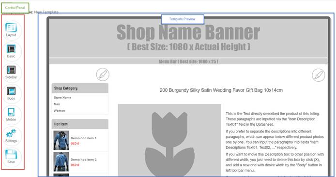Click the sidebar edit pencil icon

click(103, 74)
